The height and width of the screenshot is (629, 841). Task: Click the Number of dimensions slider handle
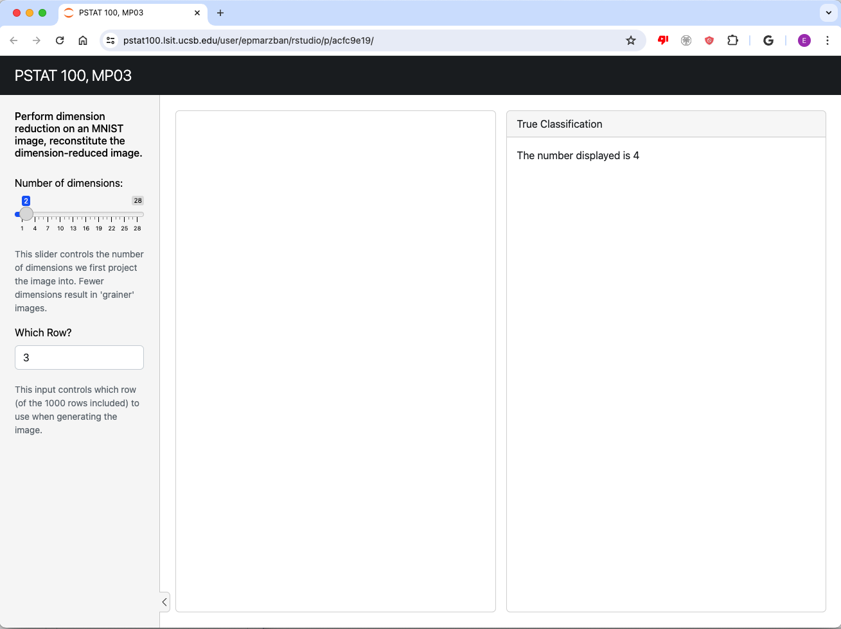tap(26, 214)
